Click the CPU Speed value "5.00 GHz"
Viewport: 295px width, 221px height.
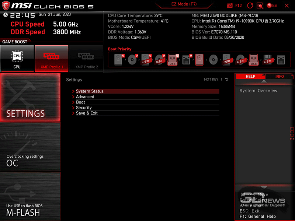66,24
